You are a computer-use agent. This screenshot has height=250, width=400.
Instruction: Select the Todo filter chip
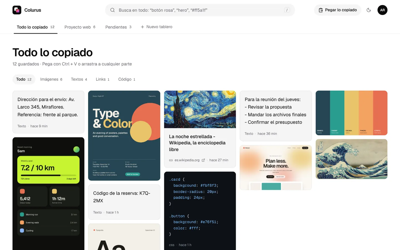tap(24, 79)
